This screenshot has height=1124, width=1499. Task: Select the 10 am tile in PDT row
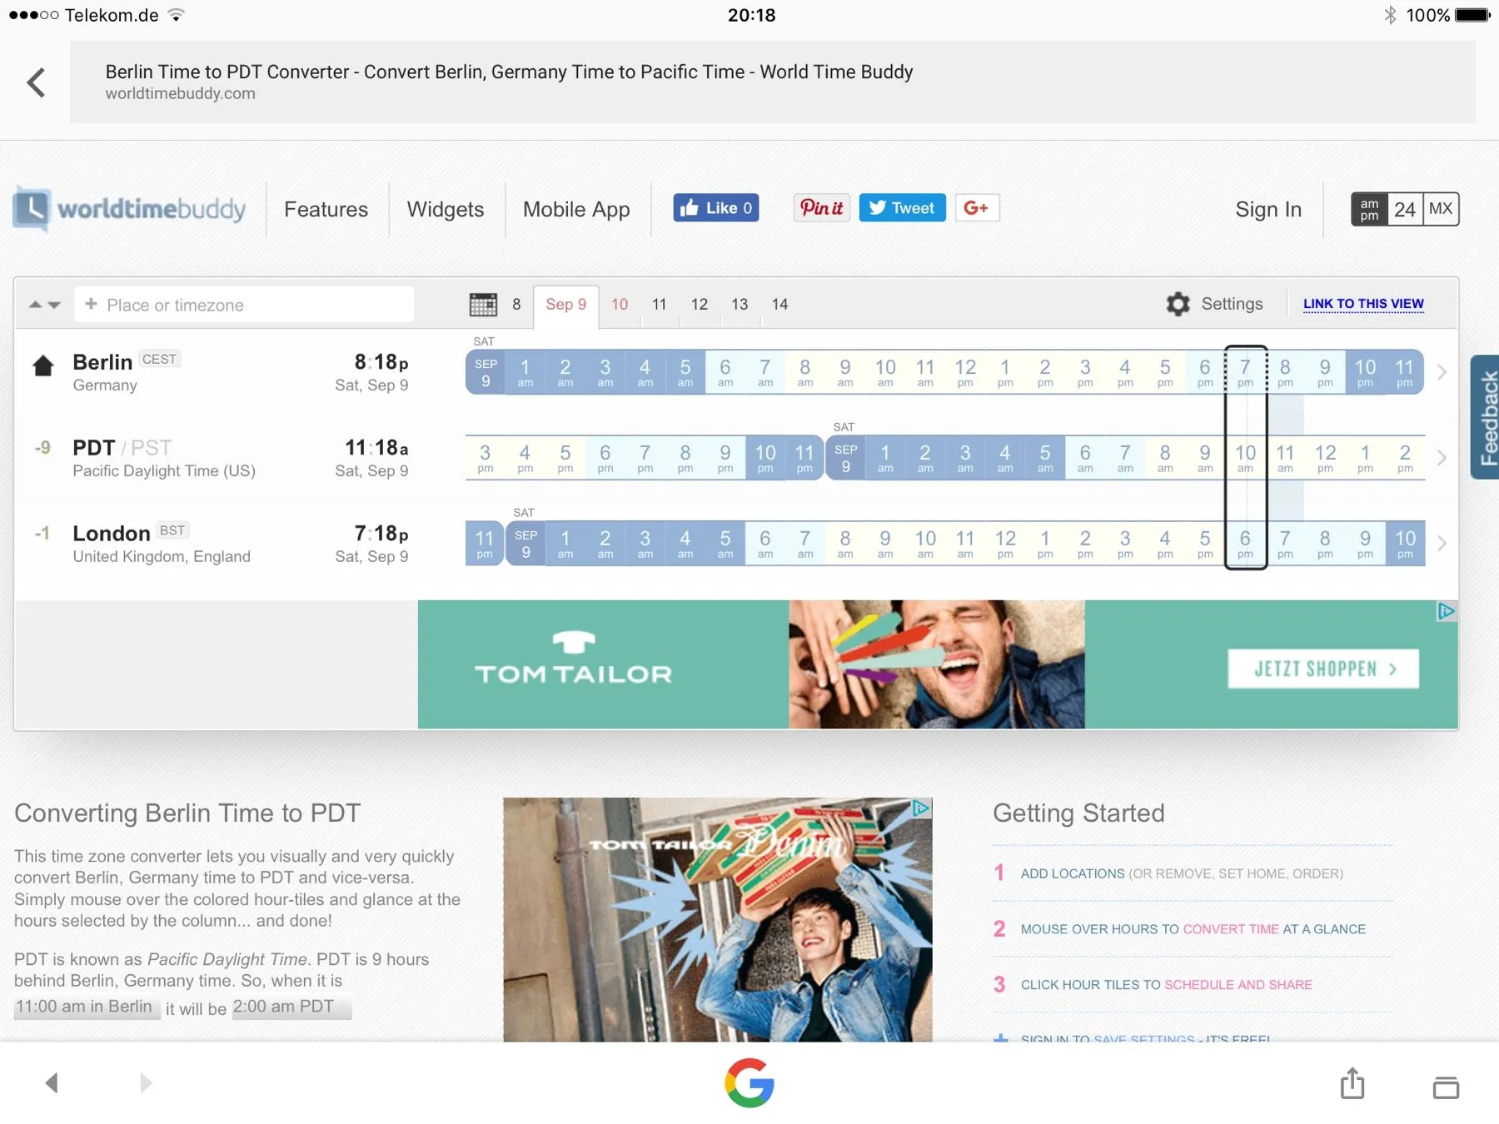(1245, 458)
